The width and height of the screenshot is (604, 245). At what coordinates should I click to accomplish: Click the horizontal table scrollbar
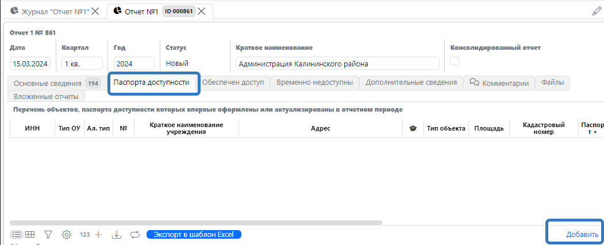point(195,222)
